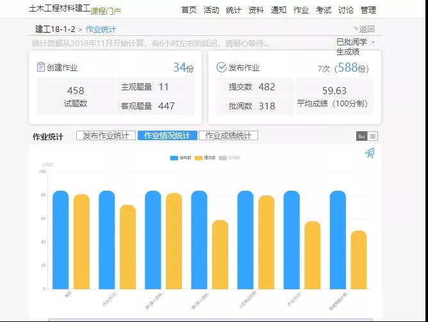The image size is (428, 322).
Task: Click the 建工18-1-2 breadcrumb link
Action: pyautogui.click(x=54, y=29)
